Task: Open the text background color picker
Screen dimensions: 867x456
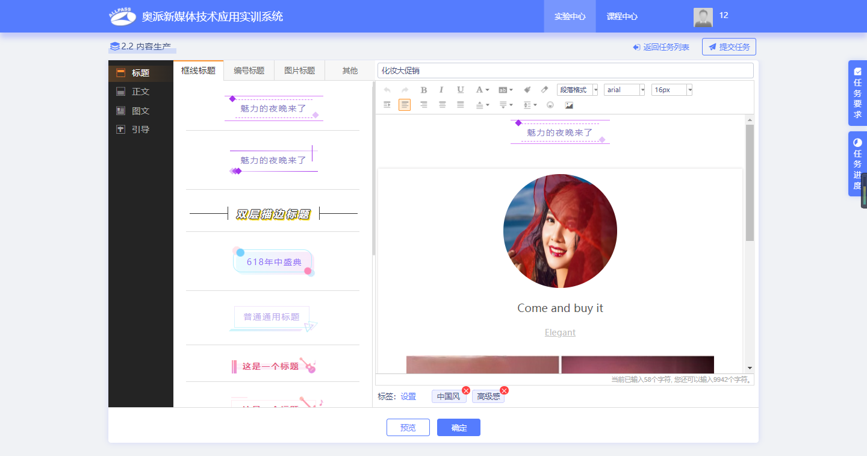Action: (506, 90)
